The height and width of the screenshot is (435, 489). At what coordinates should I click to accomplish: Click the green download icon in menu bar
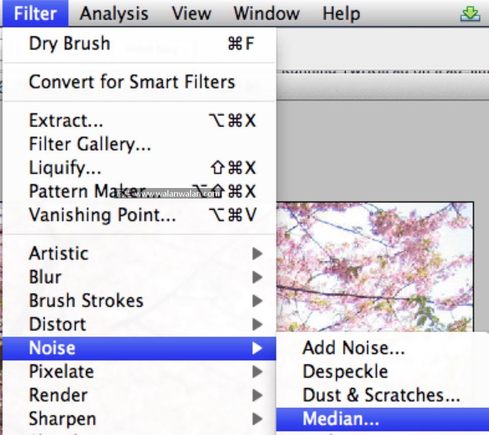[470, 14]
